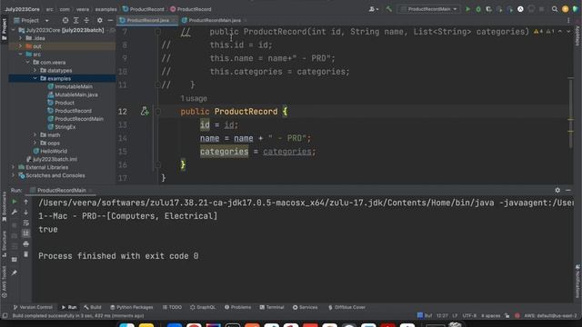Toggle scroll to end in the Run console
The width and height of the screenshot is (582, 327).
click(25, 233)
